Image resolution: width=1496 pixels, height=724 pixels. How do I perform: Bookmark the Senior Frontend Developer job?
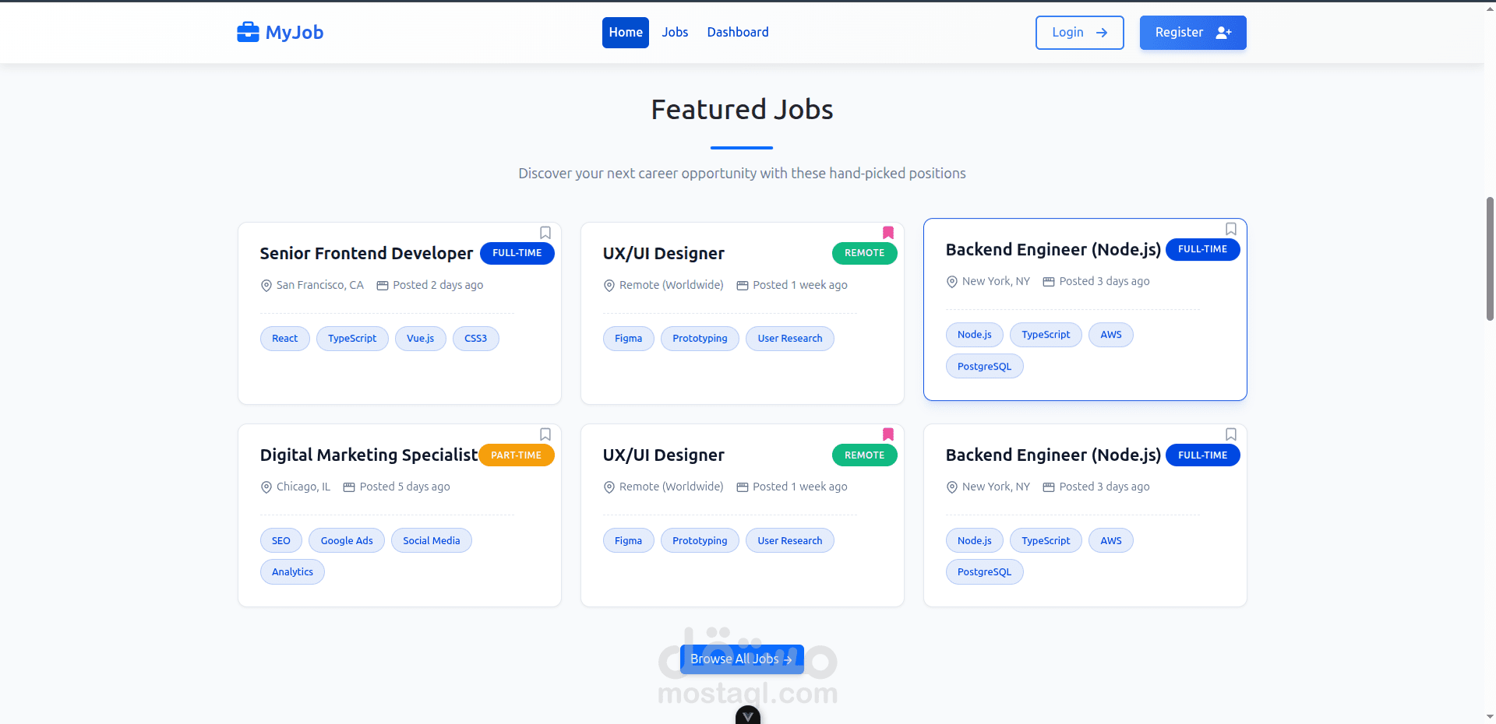coord(545,233)
